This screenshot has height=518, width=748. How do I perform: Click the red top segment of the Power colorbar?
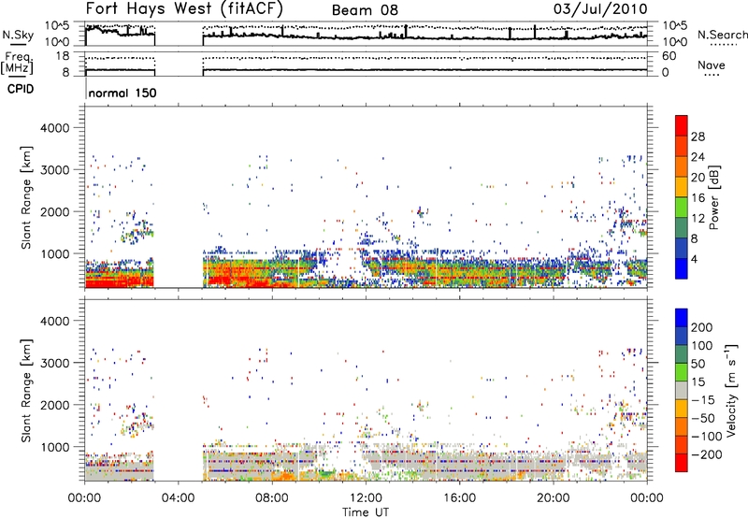[682, 125]
